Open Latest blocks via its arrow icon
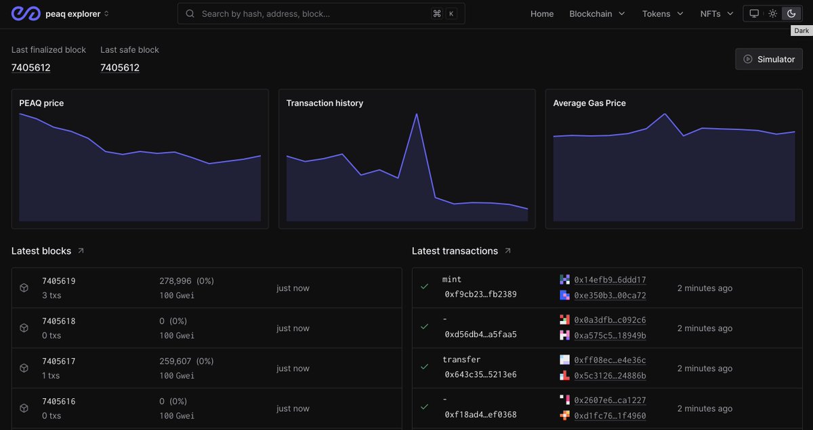This screenshot has height=430, width=813. point(80,250)
